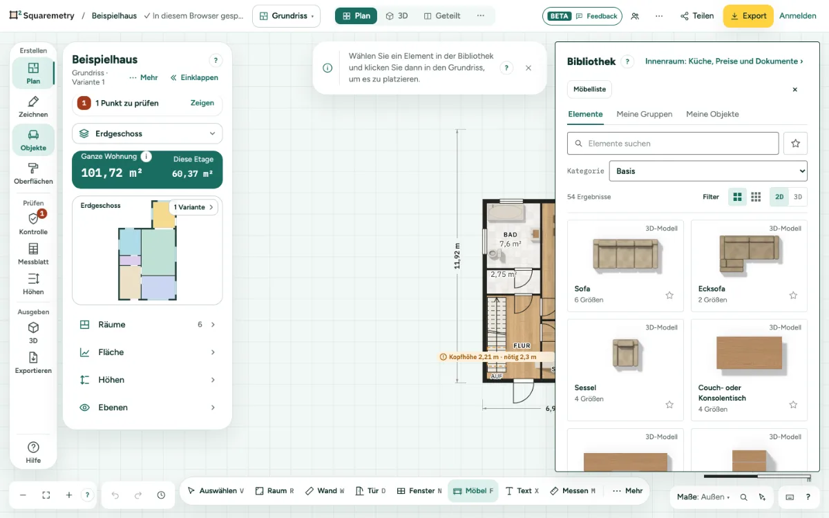Close the library panel

(x=794, y=90)
